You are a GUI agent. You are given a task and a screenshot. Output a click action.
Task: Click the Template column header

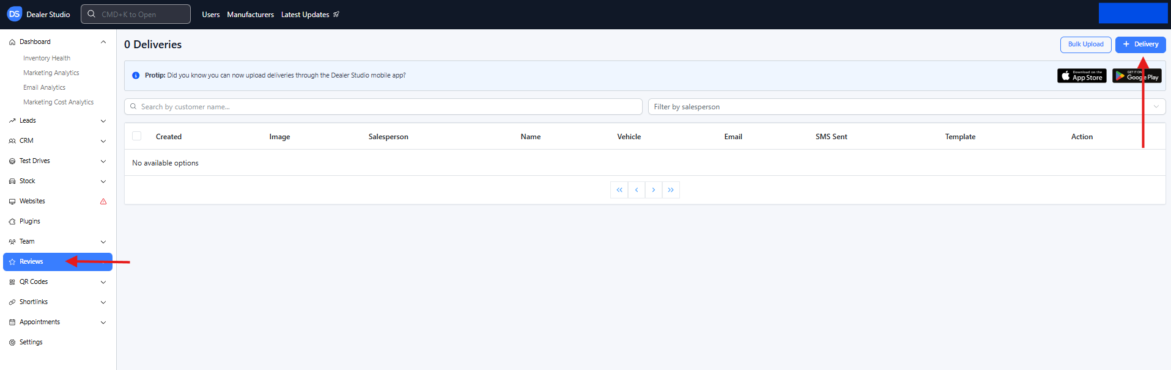[x=960, y=137]
